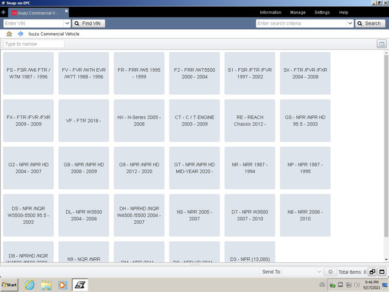Select VF - FTR 2018 tile

pyautogui.click(x=84, y=120)
